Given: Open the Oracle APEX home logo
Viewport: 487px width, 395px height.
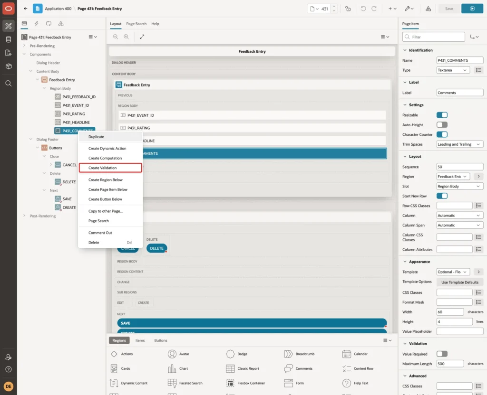Looking at the screenshot, I should point(9,9).
